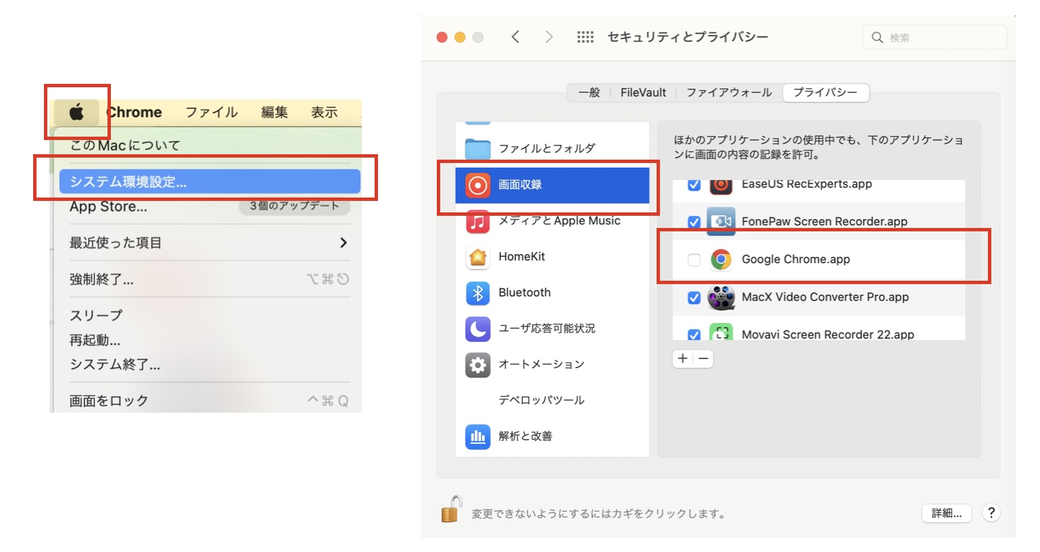The image size is (1040, 552).
Task: Click the Google Chrome app icon
Action: click(721, 259)
